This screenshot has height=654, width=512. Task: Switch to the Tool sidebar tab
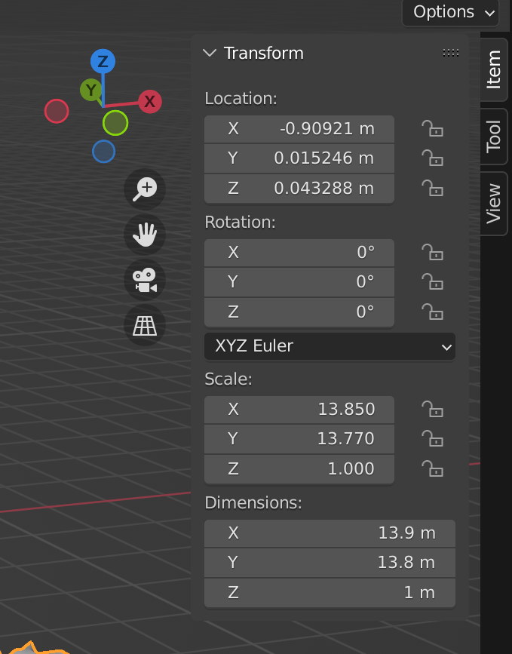[494, 136]
